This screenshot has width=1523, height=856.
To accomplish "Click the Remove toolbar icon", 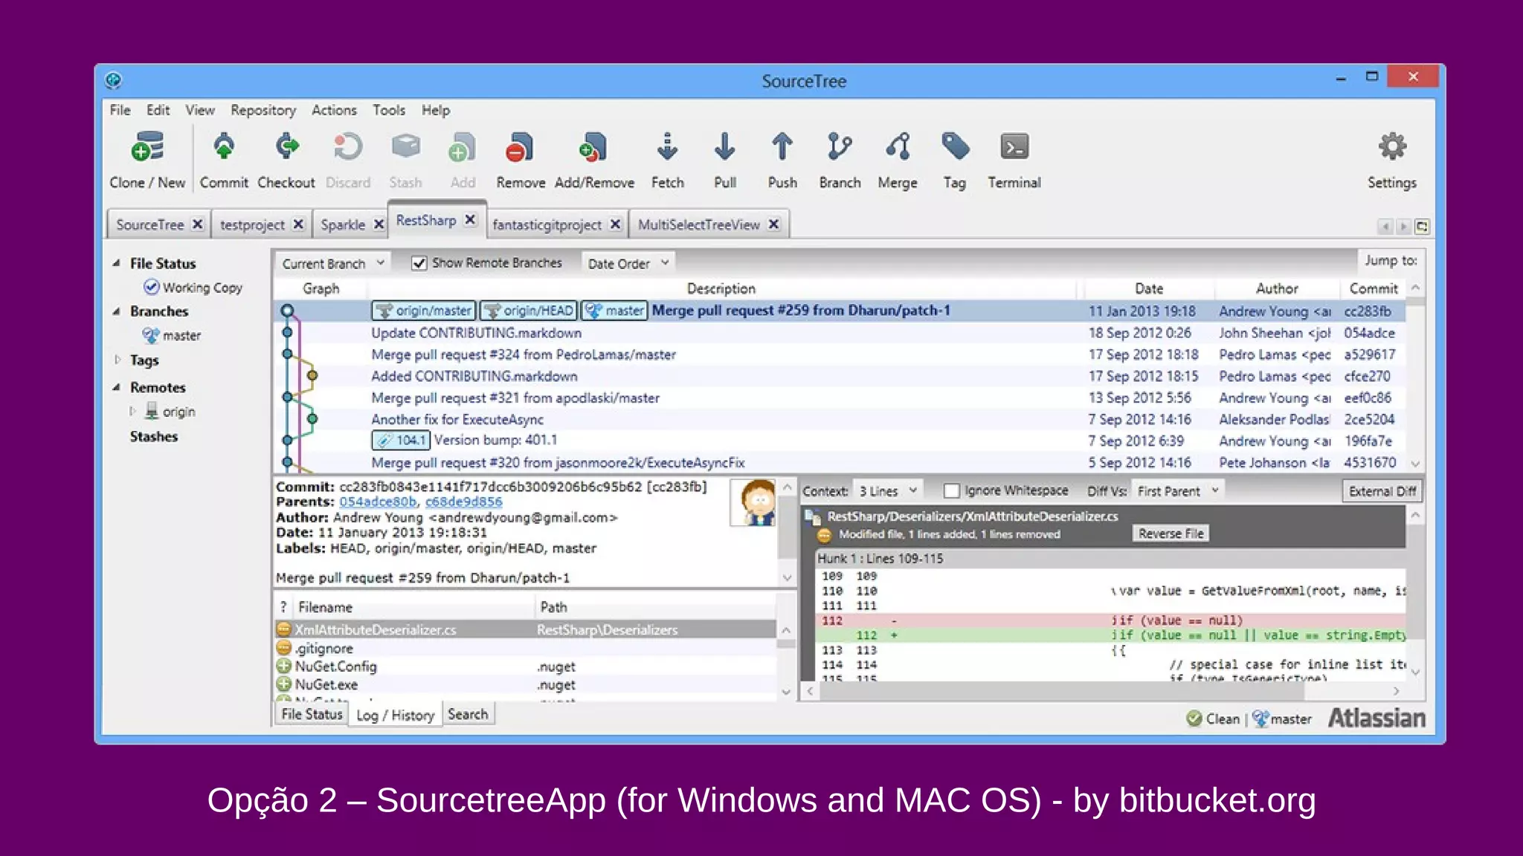I will tap(520, 147).
